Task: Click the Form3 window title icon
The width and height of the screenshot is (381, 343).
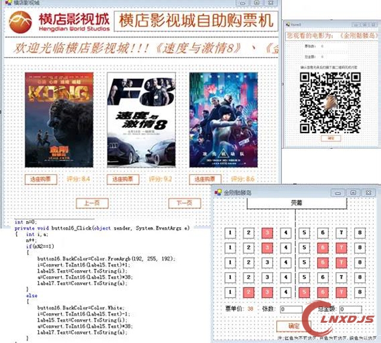Action: click(x=286, y=25)
